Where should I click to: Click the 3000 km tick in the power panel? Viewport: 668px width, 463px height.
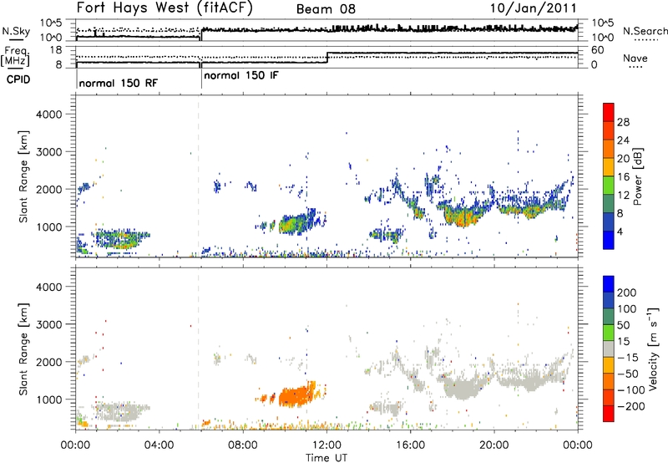(49, 152)
